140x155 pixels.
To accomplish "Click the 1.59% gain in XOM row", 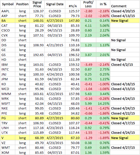I will click(103, 152).
